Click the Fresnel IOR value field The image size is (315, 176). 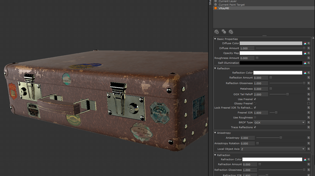260,113
